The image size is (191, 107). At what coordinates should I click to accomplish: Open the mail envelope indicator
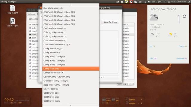(140, 2)
